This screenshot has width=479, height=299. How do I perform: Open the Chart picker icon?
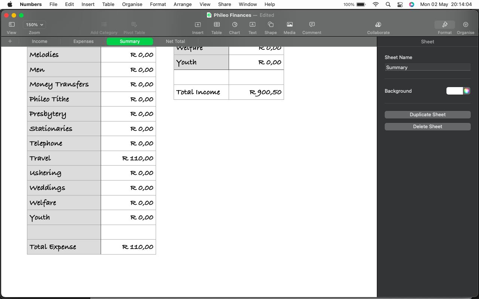point(235,25)
